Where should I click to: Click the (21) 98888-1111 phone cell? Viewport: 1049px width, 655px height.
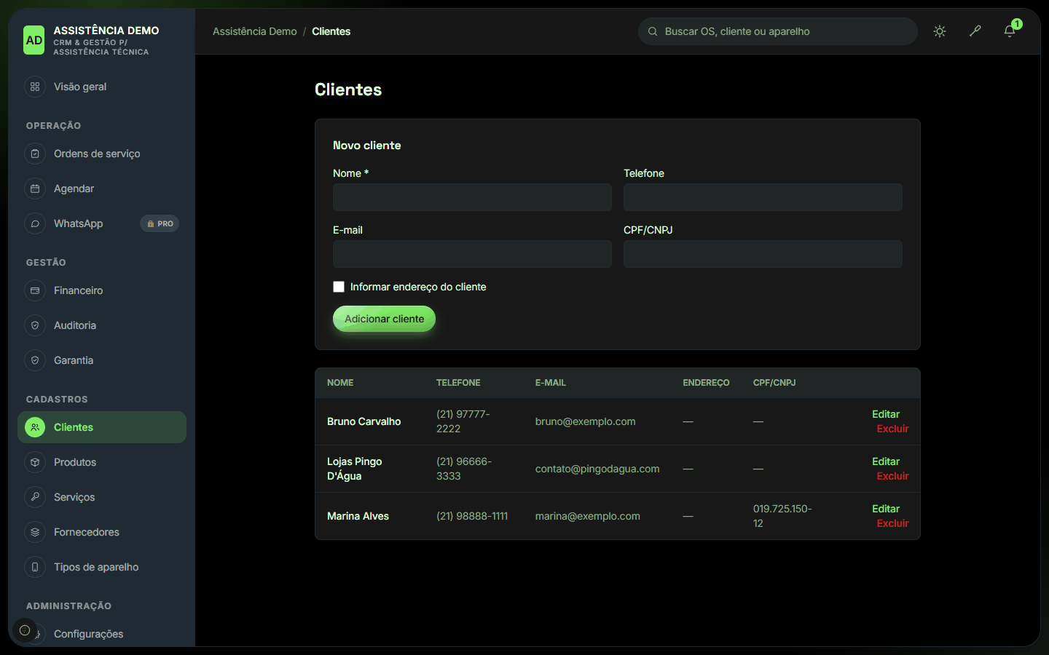click(x=472, y=516)
